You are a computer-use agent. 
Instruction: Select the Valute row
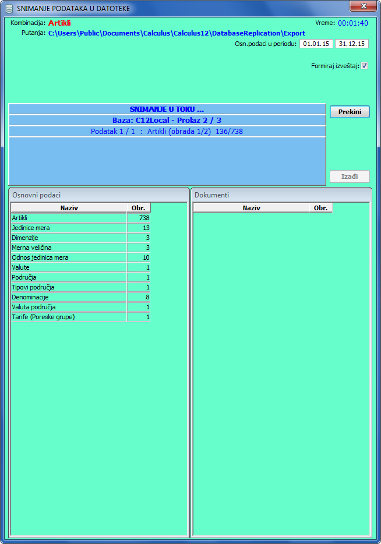69,267
